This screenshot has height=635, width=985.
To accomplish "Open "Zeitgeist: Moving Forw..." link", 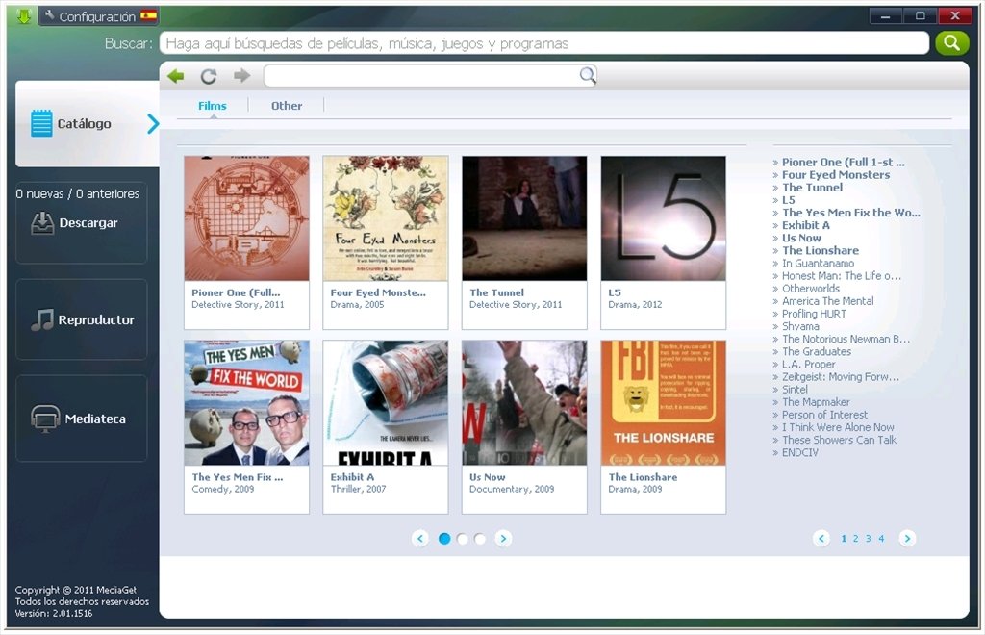I will 841,377.
